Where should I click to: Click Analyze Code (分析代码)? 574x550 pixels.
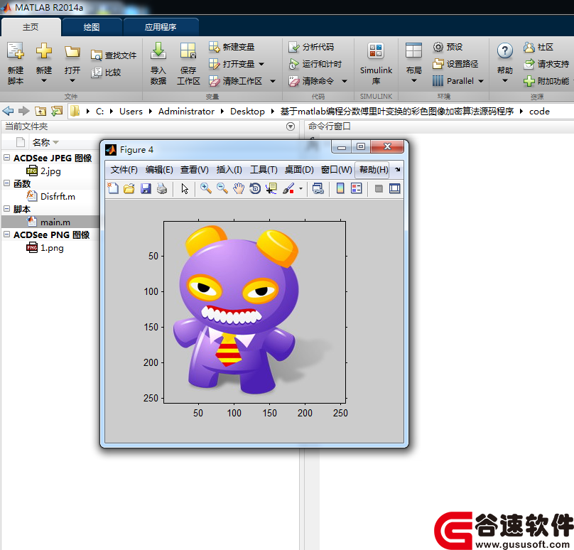(311, 47)
